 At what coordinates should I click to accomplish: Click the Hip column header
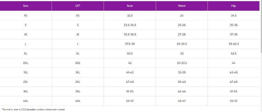pos(233,6)
